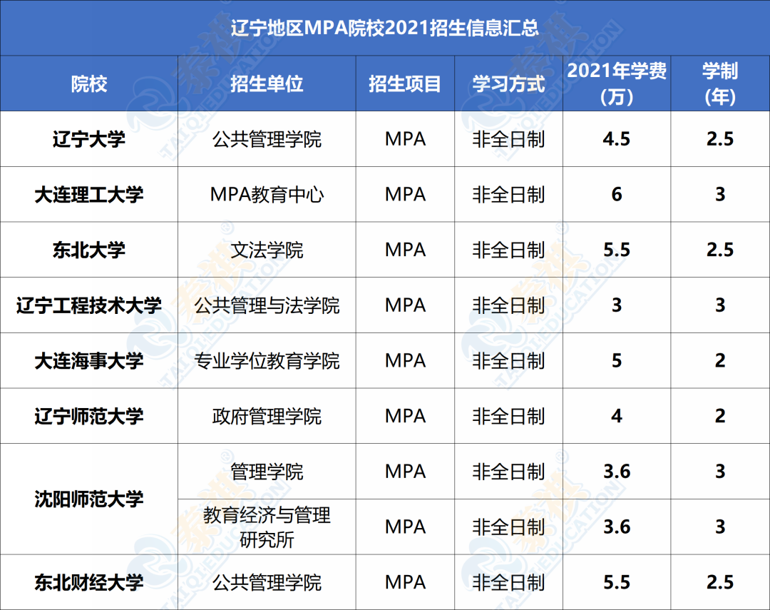
Task: Select the 东北财经大学 school cell
Action: click(x=89, y=582)
